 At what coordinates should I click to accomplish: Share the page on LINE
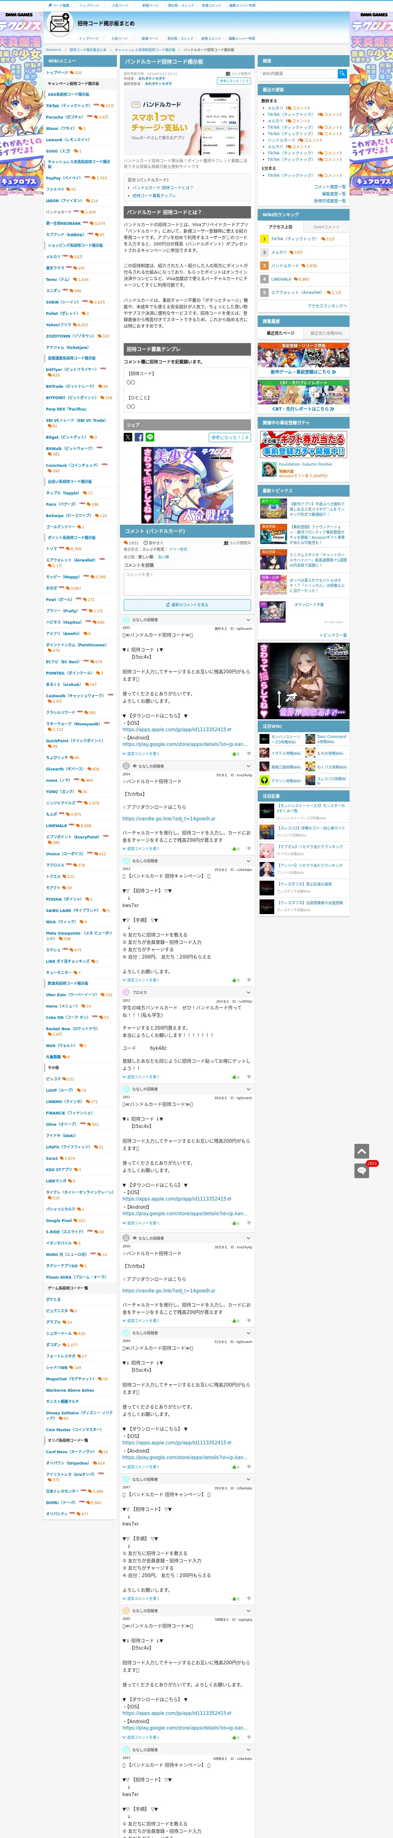pos(150,437)
